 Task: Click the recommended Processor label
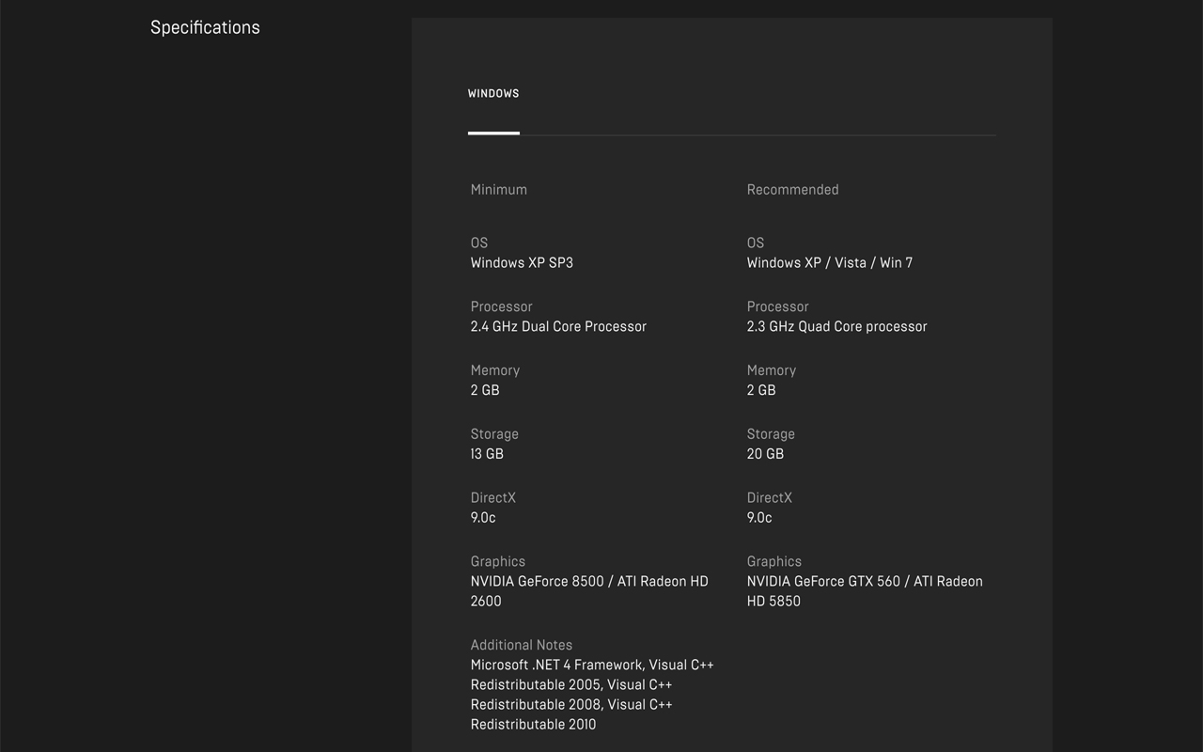click(777, 307)
